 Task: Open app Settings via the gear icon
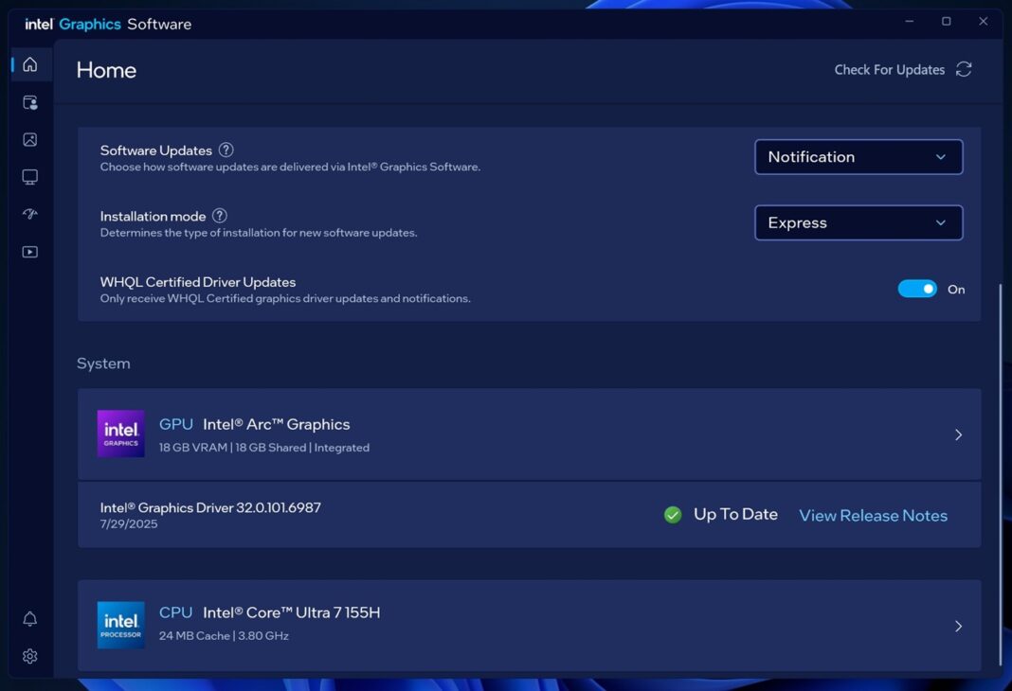[x=29, y=655]
